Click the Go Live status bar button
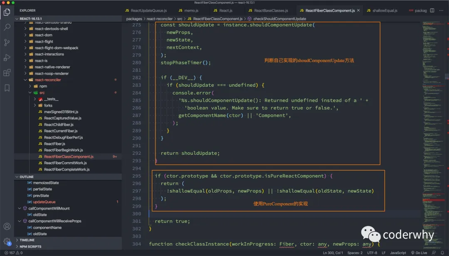Screen dimensions: 449x256 pos(419,253)
